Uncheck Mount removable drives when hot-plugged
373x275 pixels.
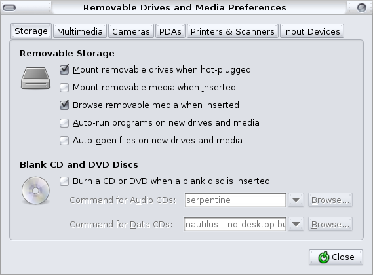(x=64, y=70)
